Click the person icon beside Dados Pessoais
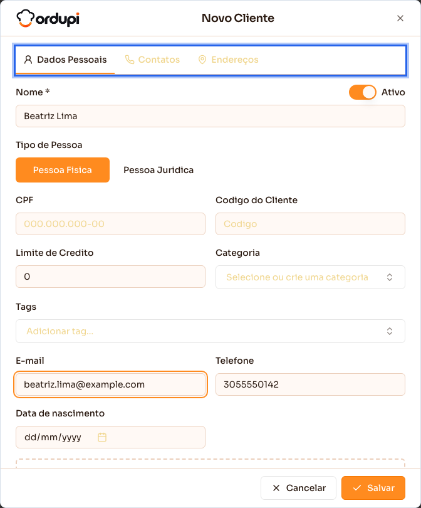Screen dimensions: 421x508 click(x=28, y=60)
